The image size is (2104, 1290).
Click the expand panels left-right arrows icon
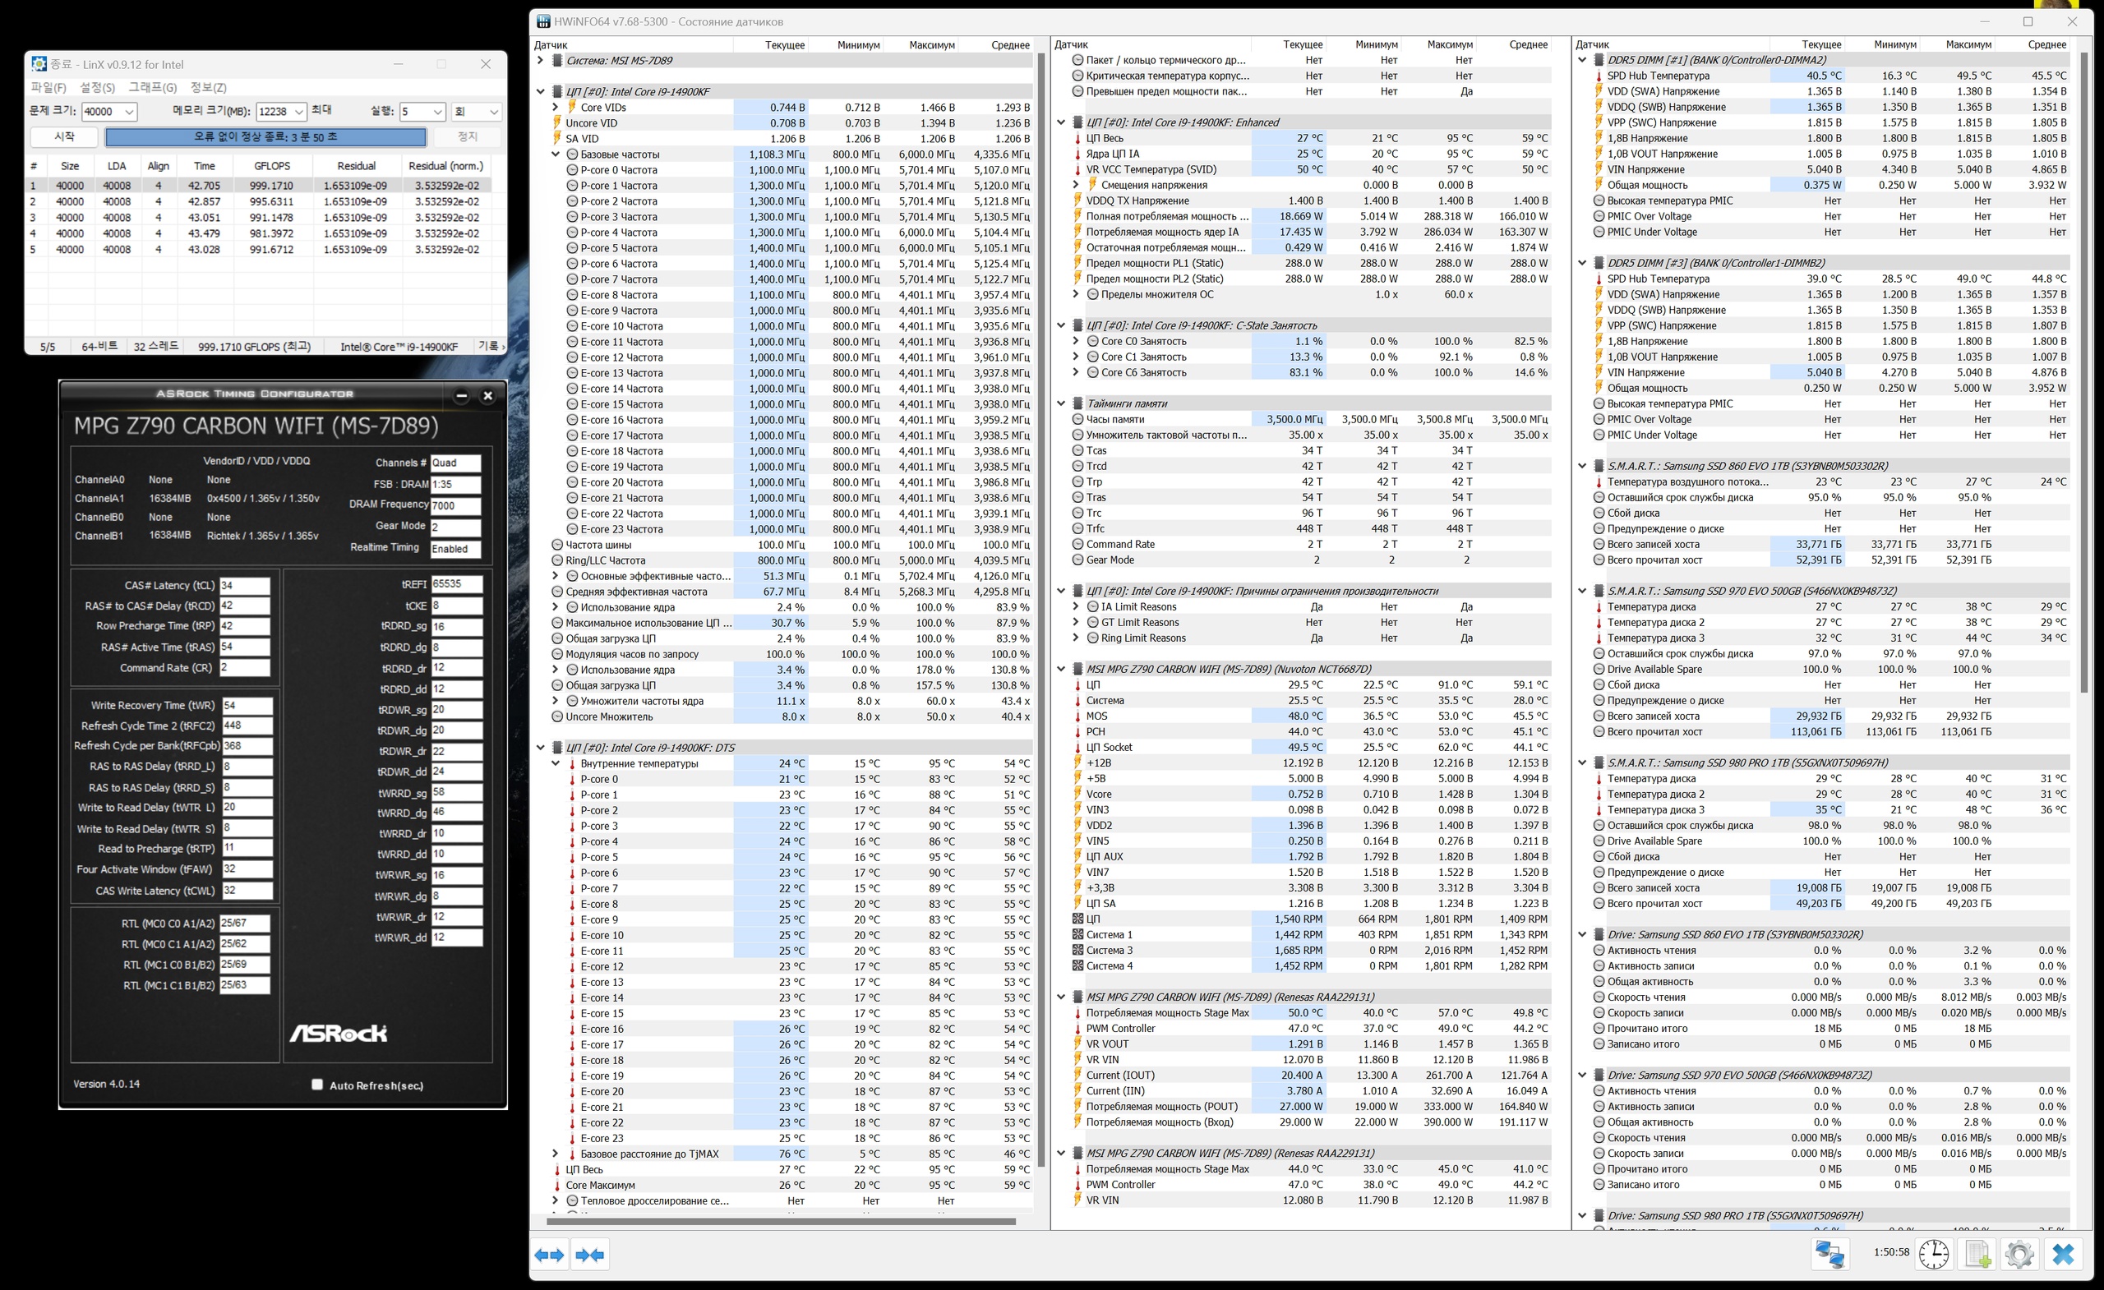[550, 1255]
